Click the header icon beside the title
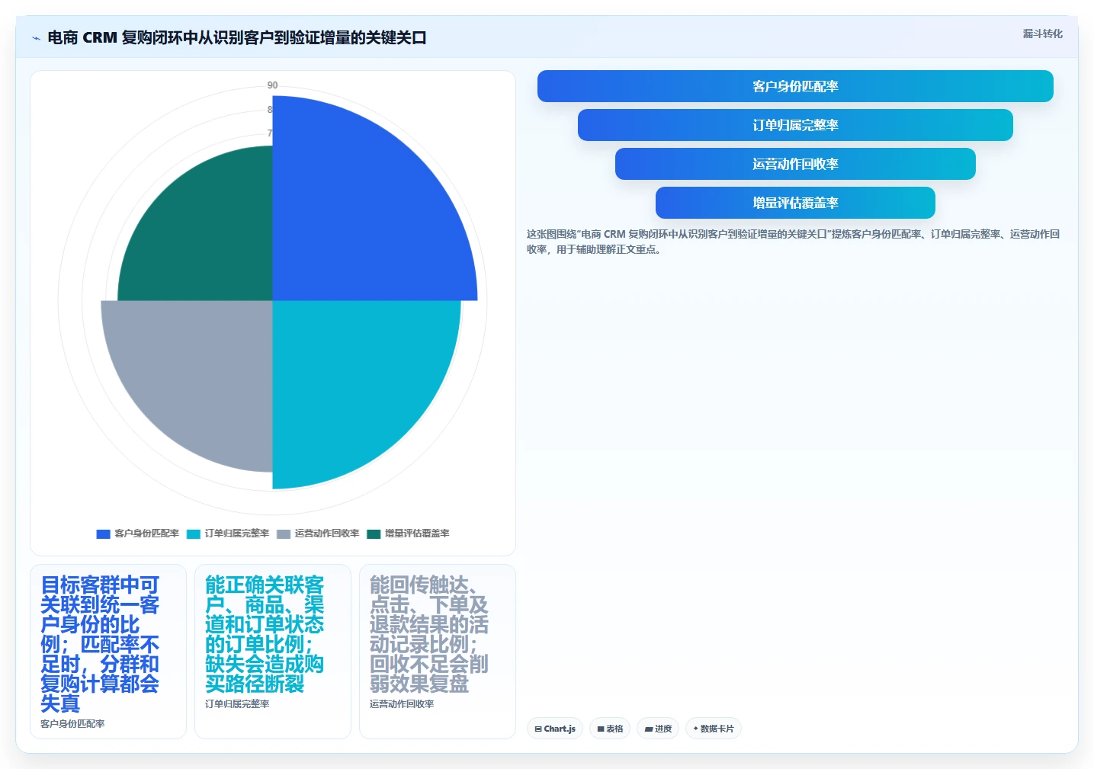The width and height of the screenshot is (1094, 769). 36,38
